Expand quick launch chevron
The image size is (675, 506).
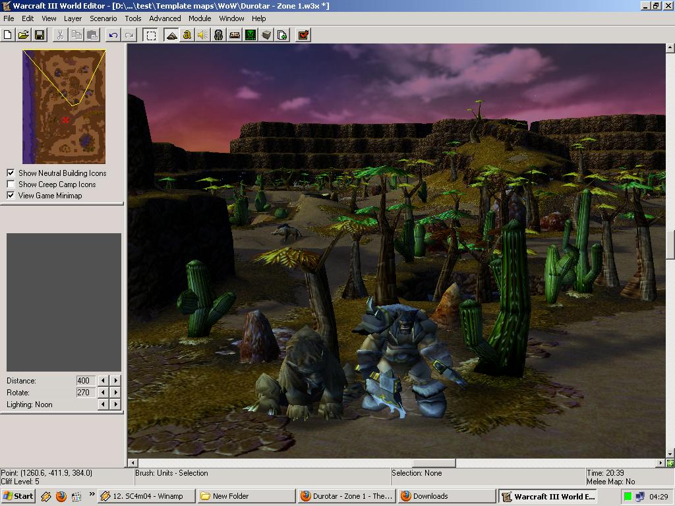pos(92,494)
